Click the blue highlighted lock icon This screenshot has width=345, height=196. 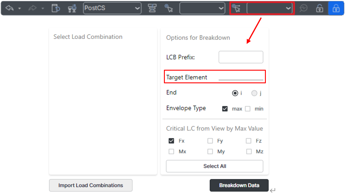pyautogui.click(x=336, y=8)
